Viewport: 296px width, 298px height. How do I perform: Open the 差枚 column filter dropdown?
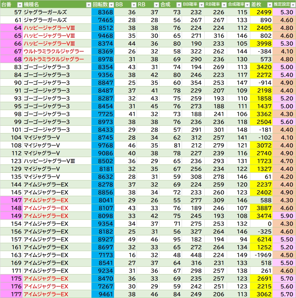coord(269,5)
